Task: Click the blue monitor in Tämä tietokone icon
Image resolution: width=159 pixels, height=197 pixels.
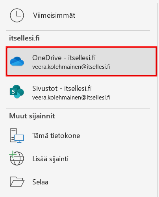Action: (x=19, y=138)
